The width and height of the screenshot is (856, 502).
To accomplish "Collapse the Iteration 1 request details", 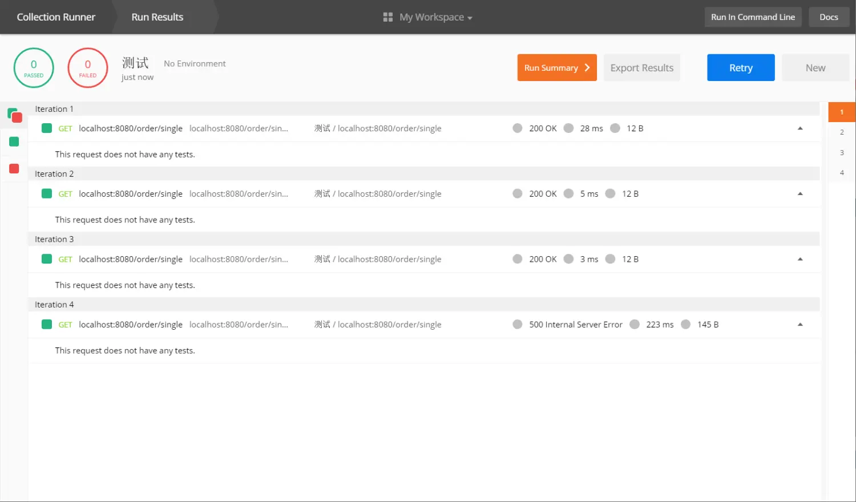I will pos(800,128).
